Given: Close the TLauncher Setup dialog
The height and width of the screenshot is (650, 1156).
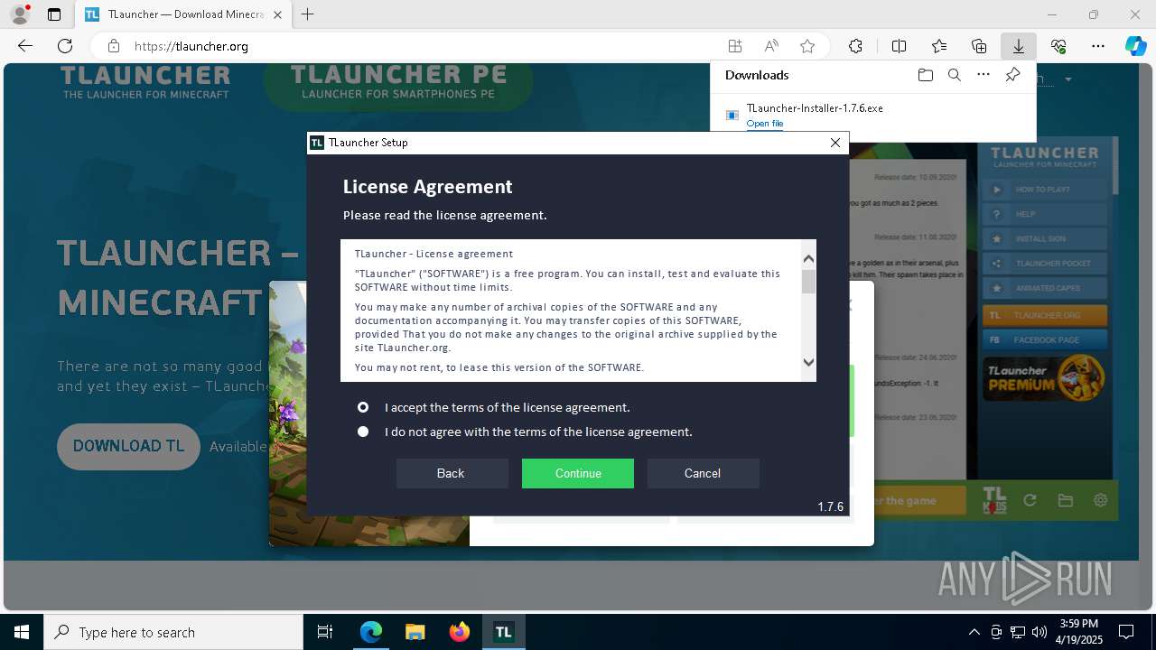Looking at the screenshot, I should pyautogui.click(x=835, y=143).
